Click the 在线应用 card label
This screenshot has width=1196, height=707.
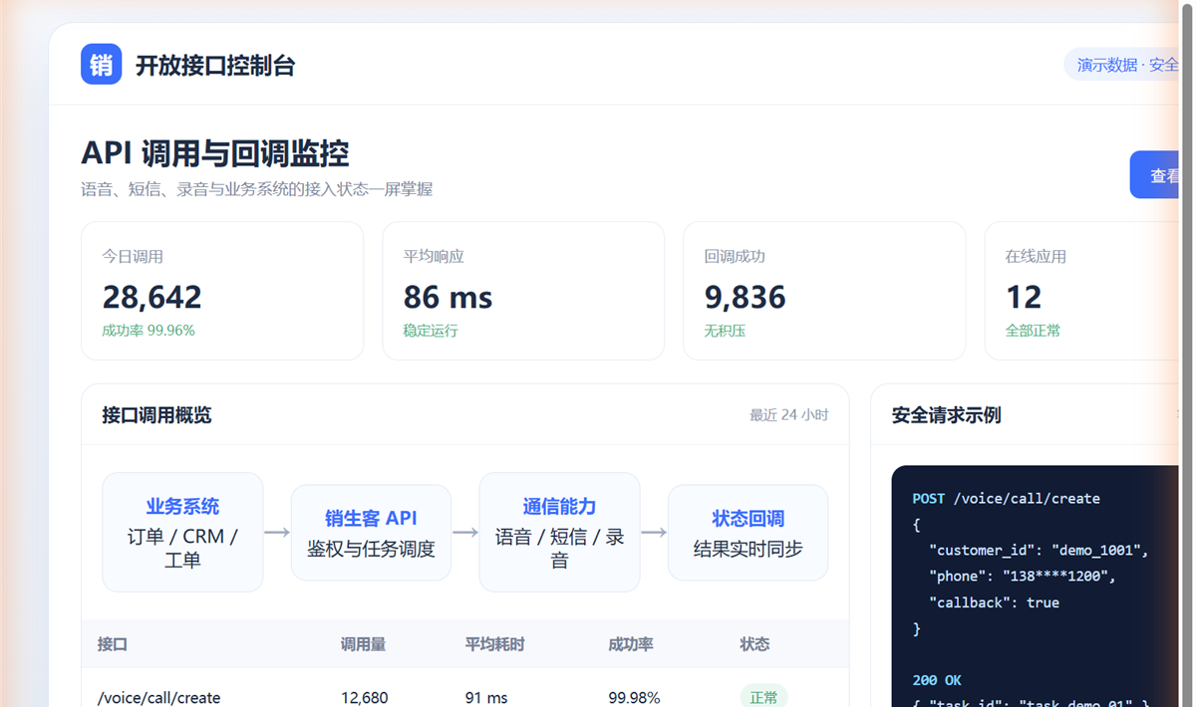[x=1036, y=256]
